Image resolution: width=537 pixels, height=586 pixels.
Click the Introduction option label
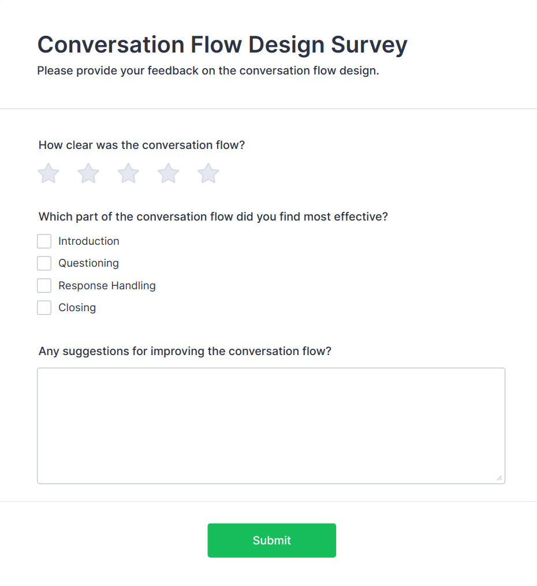click(89, 241)
